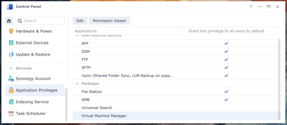Select Application Privileges menu item
This screenshot has height=125, width=287.
click(34, 90)
